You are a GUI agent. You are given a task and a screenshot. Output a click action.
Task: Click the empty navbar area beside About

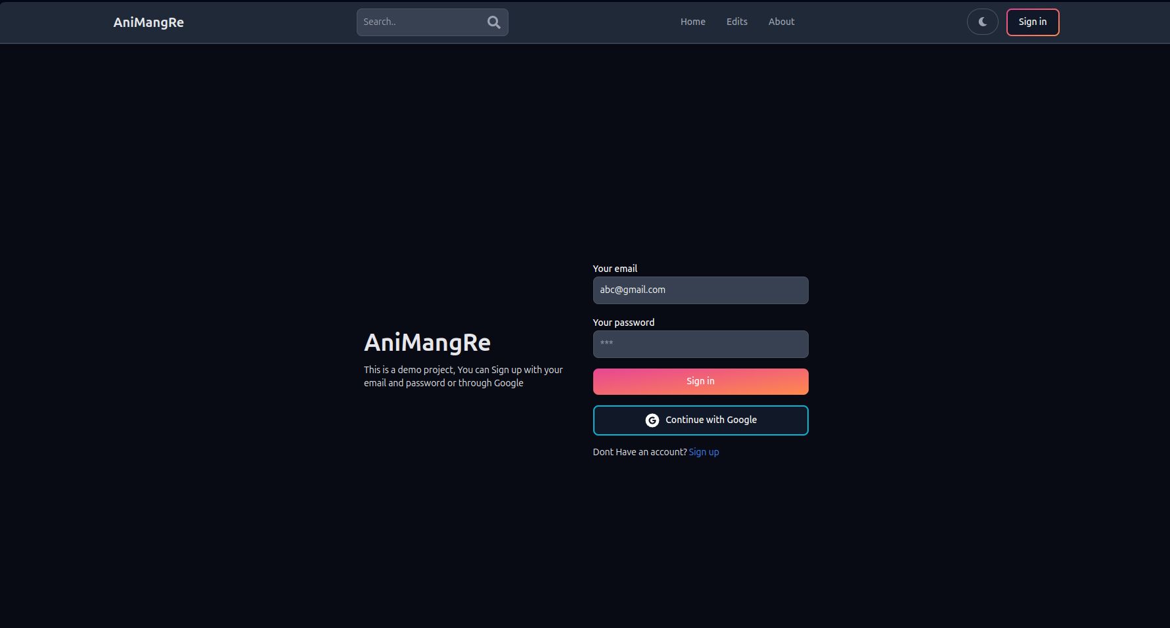click(x=880, y=22)
